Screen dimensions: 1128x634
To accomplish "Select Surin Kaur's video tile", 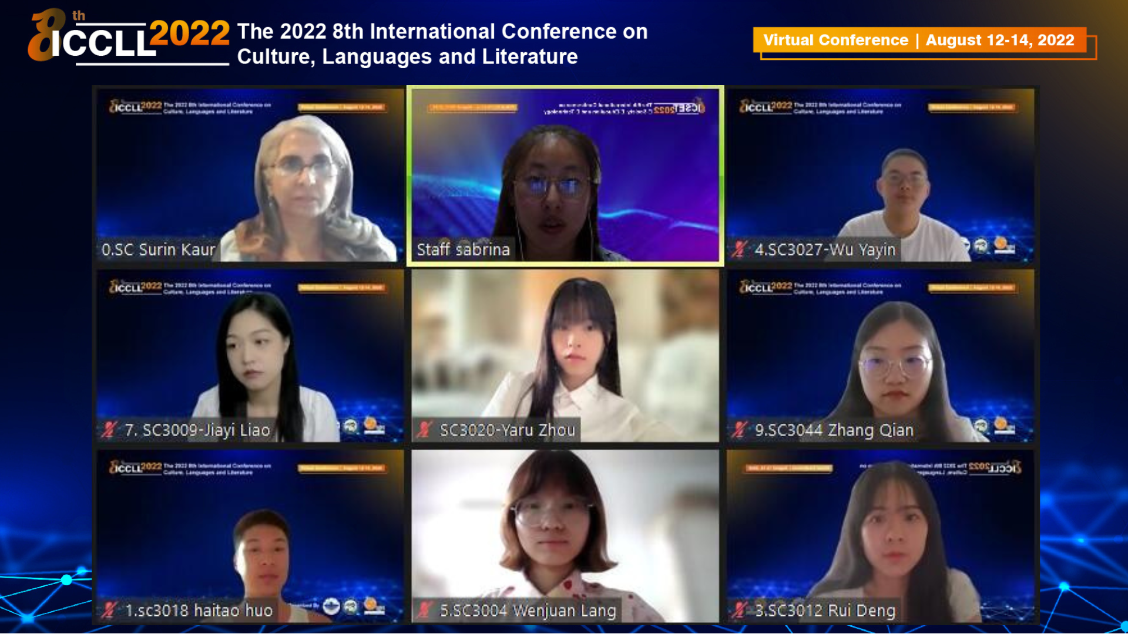I will click(x=250, y=176).
